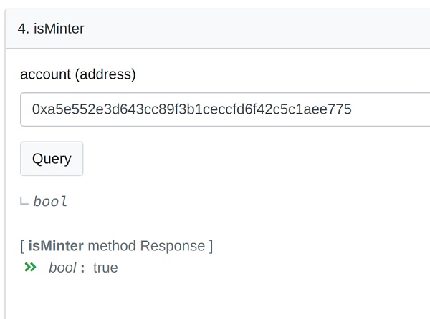Collapse the 4. isMinter section header
The image size is (430, 319).
(218, 29)
